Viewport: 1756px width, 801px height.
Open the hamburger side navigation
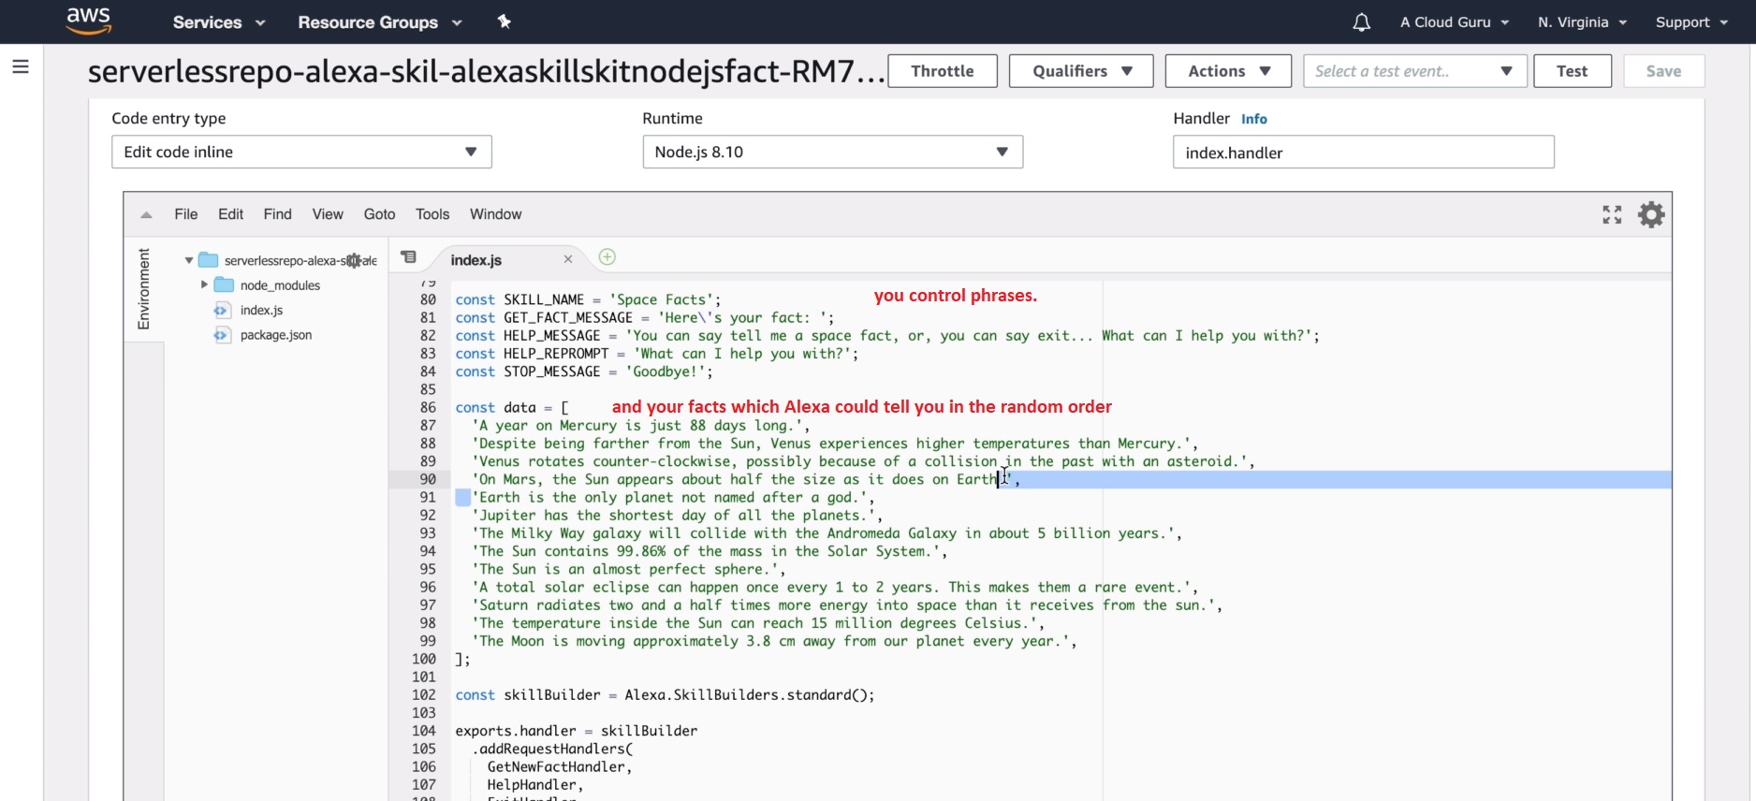tap(21, 66)
